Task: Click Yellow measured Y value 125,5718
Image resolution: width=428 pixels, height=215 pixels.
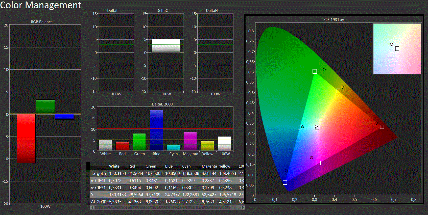Action: point(228,195)
